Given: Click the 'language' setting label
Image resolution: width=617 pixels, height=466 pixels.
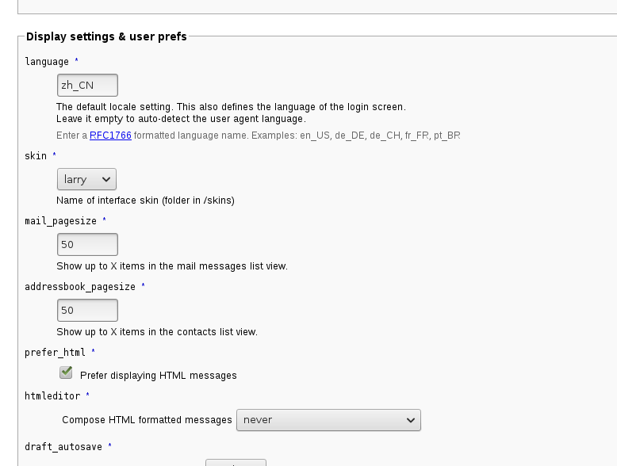Looking at the screenshot, I should [x=47, y=62].
